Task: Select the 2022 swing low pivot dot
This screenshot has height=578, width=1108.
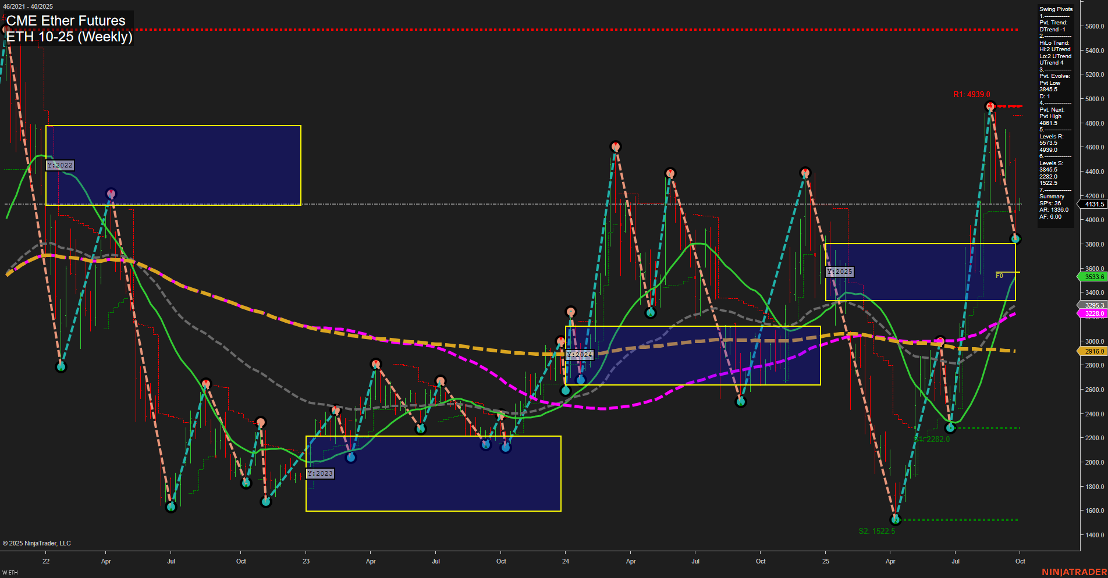Action: tap(61, 367)
